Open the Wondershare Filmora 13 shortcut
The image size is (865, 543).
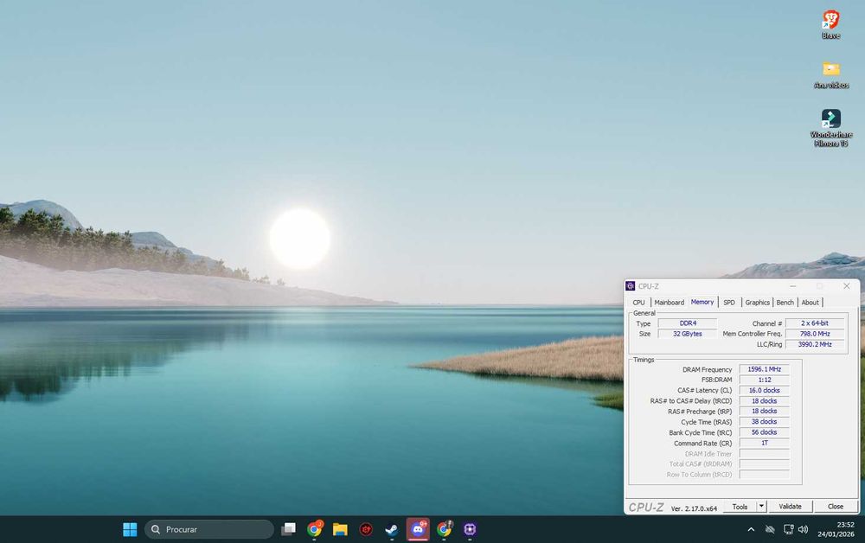(x=830, y=119)
